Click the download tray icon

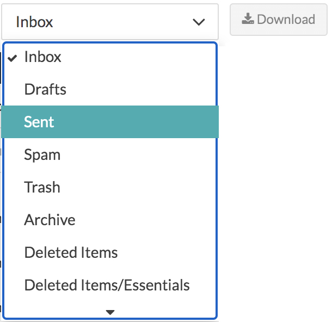coord(248,20)
